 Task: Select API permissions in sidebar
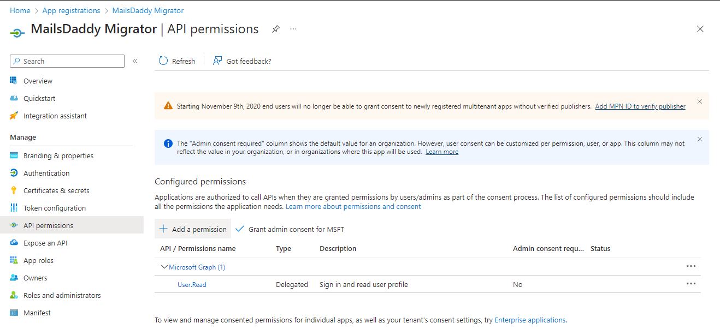tap(72, 225)
